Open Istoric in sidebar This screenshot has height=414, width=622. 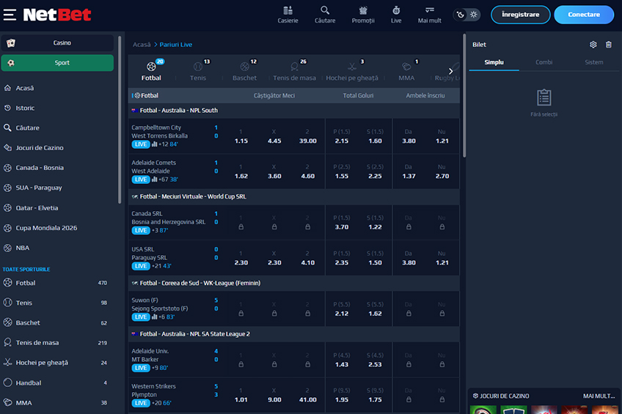click(x=25, y=108)
